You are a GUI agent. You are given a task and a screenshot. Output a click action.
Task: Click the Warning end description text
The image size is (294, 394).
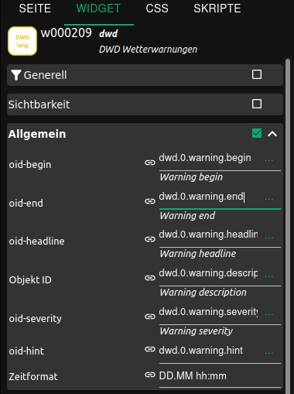tap(187, 216)
